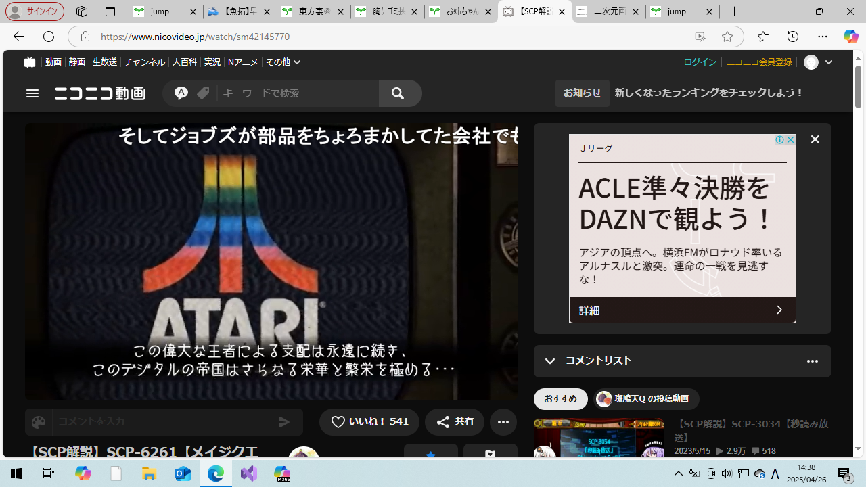Viewport: 866px width, 487px height.
Task: Open the hamburger menu beside the ニコニコ動画 logo
Action: [32, 93]
